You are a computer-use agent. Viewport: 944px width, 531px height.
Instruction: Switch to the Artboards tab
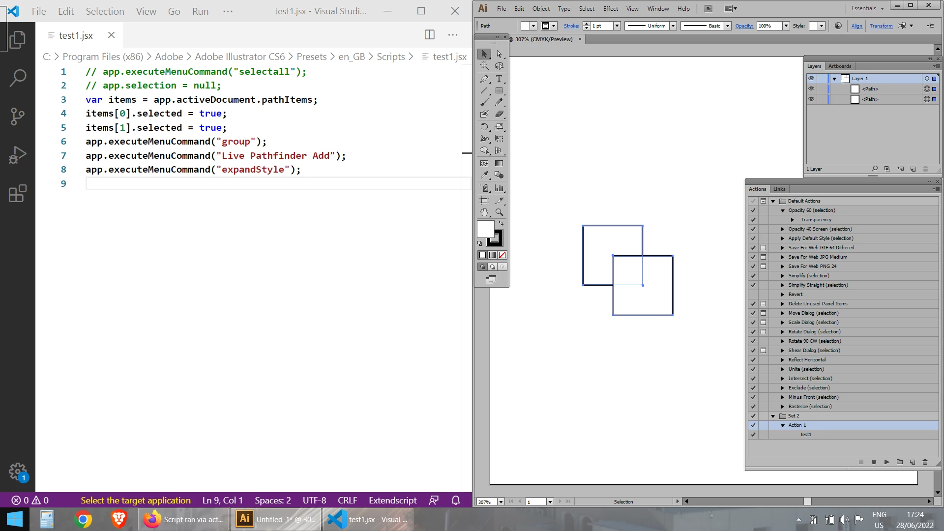point(839,66)
